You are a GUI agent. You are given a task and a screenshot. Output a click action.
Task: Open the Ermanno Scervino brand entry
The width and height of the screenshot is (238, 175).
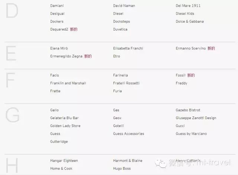pyautogui.click(x=191, y=48)
